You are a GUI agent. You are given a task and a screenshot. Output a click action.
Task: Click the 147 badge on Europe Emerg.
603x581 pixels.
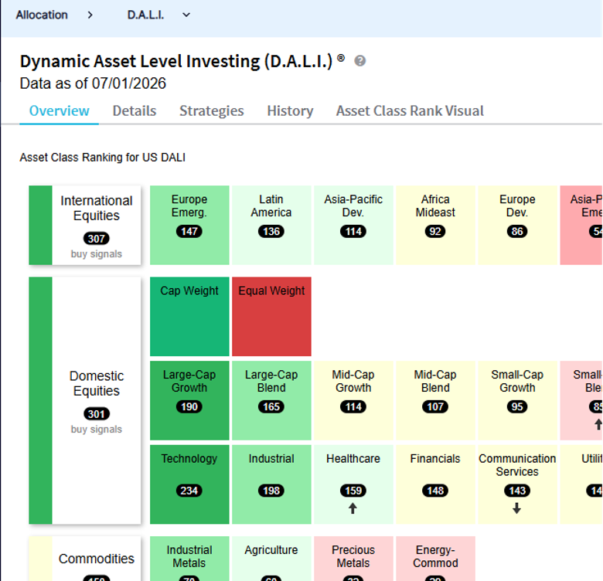(x=189, y=231)
